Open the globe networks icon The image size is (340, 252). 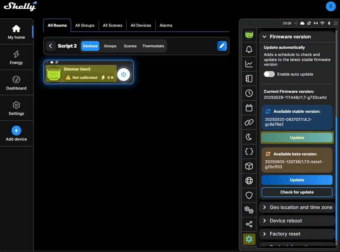pos(249,180)
